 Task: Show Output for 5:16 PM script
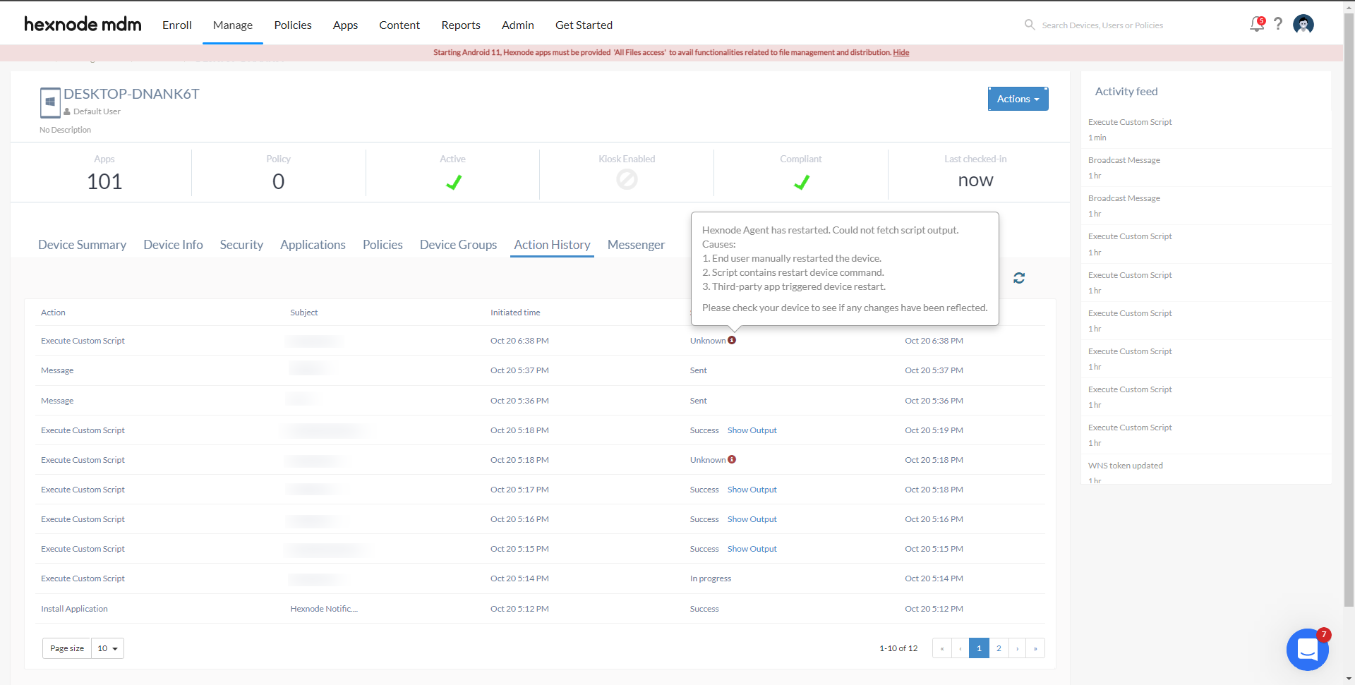click(752, 519)
